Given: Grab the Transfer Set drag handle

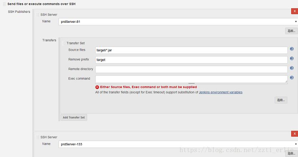Looking at the screenshot, I should point(64,43).
